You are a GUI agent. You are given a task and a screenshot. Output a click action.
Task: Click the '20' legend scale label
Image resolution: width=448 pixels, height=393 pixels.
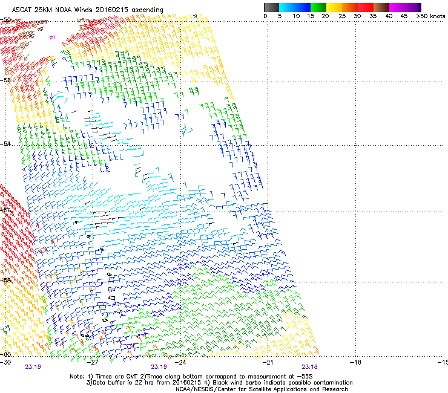pyautogui.click(x=325, y=16)
